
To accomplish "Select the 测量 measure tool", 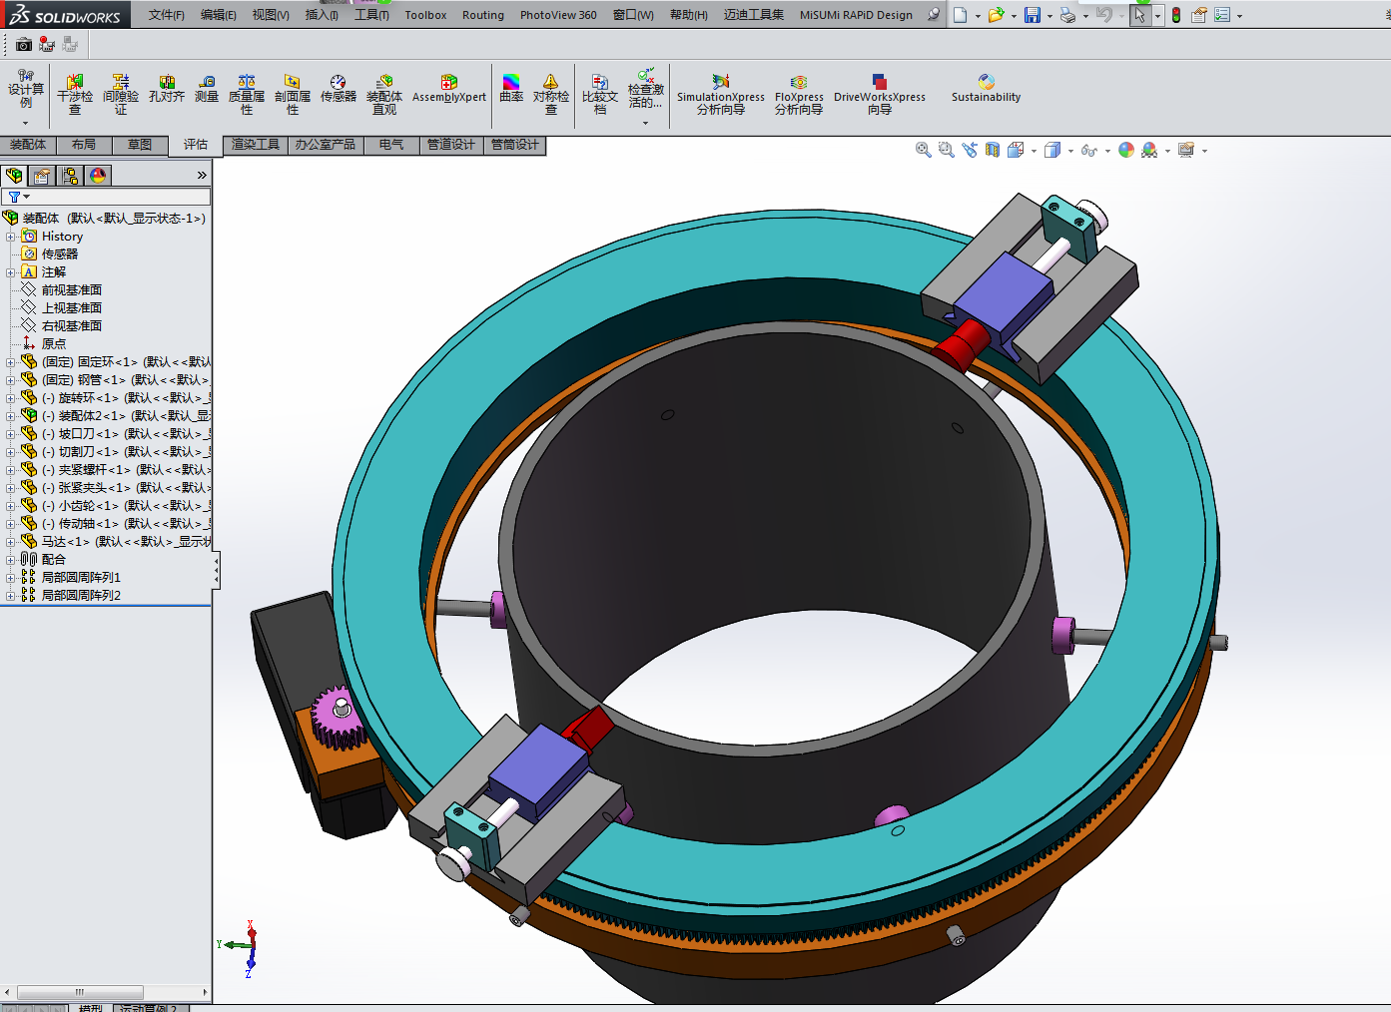I will coord(206,90).
